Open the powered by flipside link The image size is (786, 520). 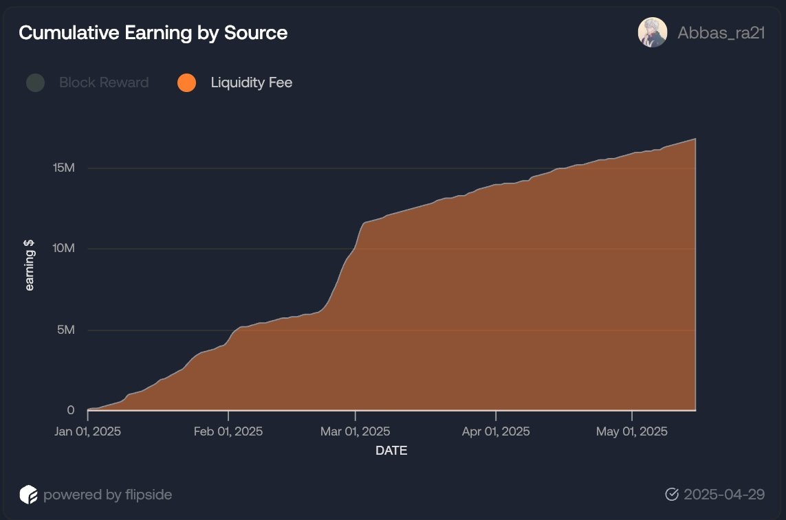tap(107, 495)
